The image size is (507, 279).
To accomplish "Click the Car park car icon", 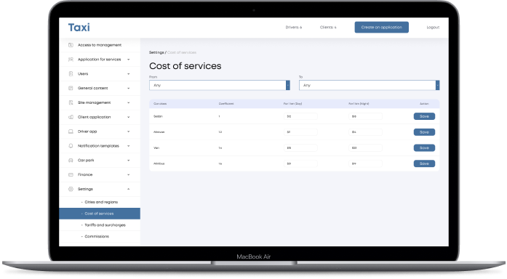I will [x=71, y=160].
